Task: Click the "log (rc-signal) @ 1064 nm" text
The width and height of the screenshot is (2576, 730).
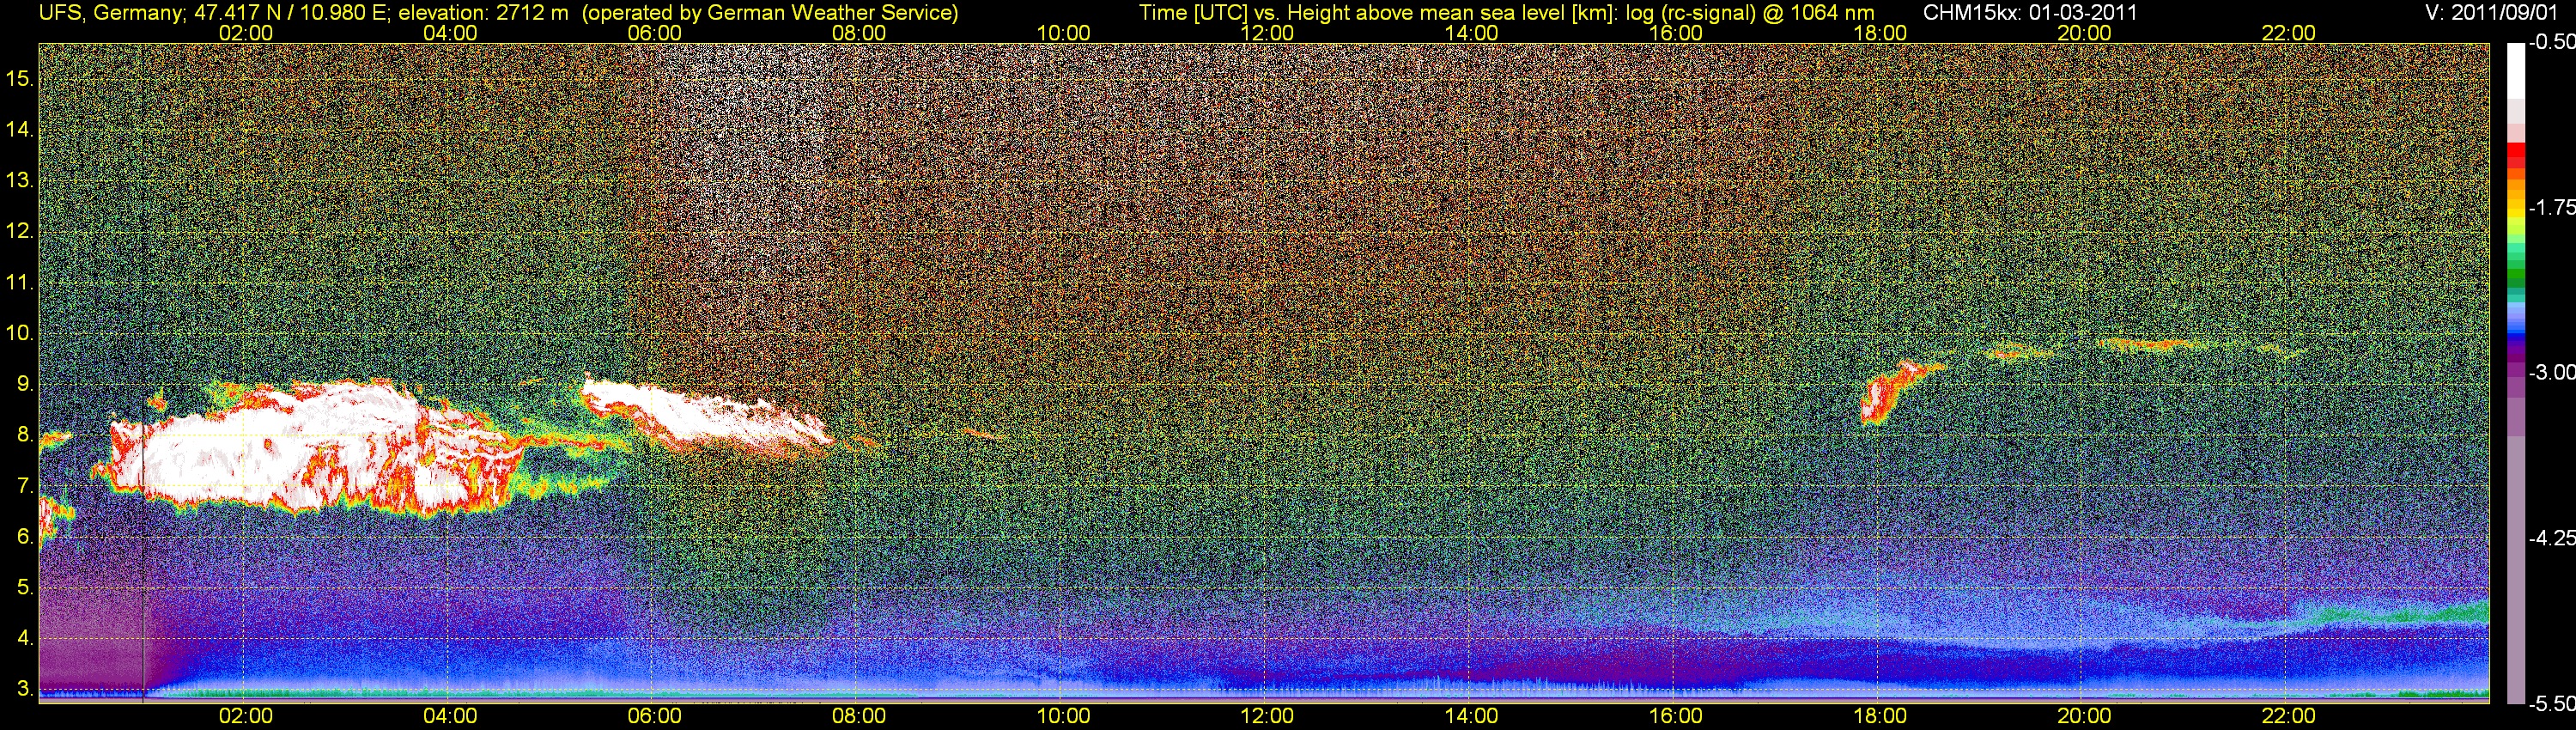Action: point(1750,13)
